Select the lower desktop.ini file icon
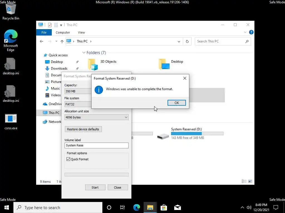The height and width of the screenshot is (213, 285). [11, 94]
